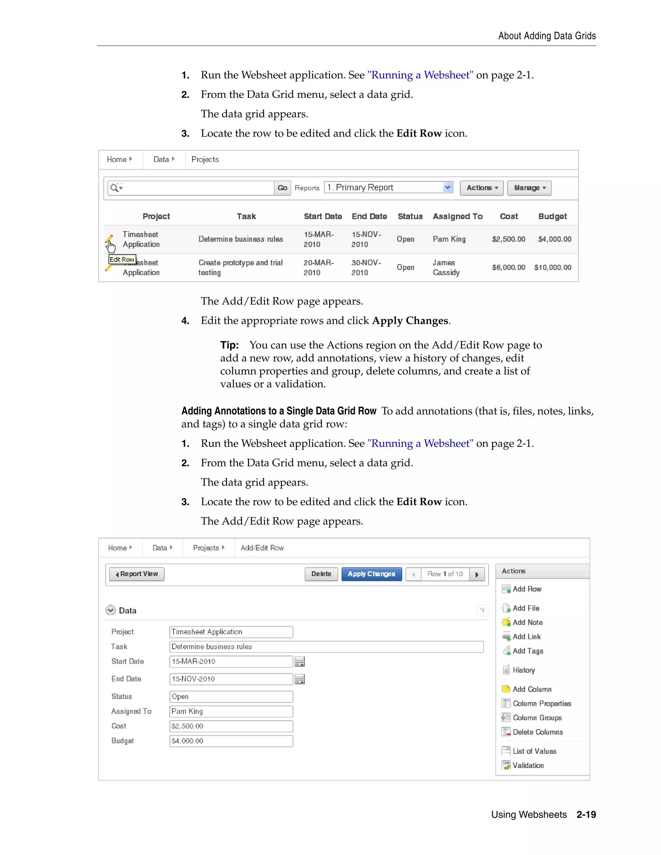Click the List of Values icon
Viewport: 661px width, 855px height.
506,751
